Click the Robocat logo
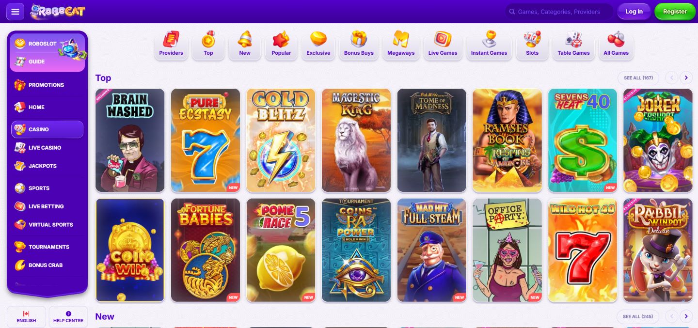 (57, 12)
